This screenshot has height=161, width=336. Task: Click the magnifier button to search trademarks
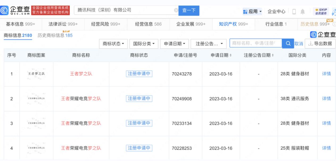(x=288, y=43)
